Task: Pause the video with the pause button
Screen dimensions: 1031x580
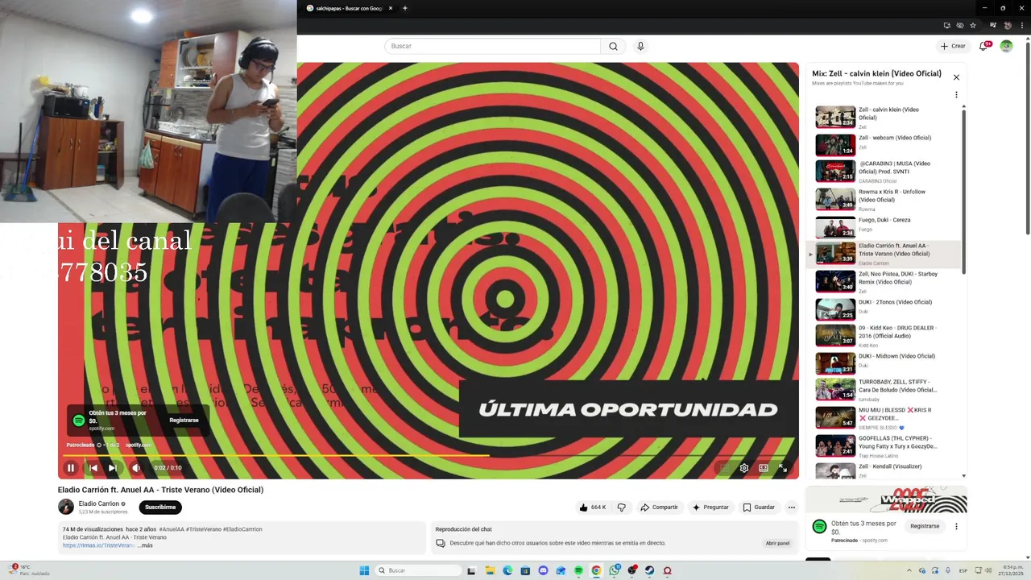Action: tap(71, 468)
